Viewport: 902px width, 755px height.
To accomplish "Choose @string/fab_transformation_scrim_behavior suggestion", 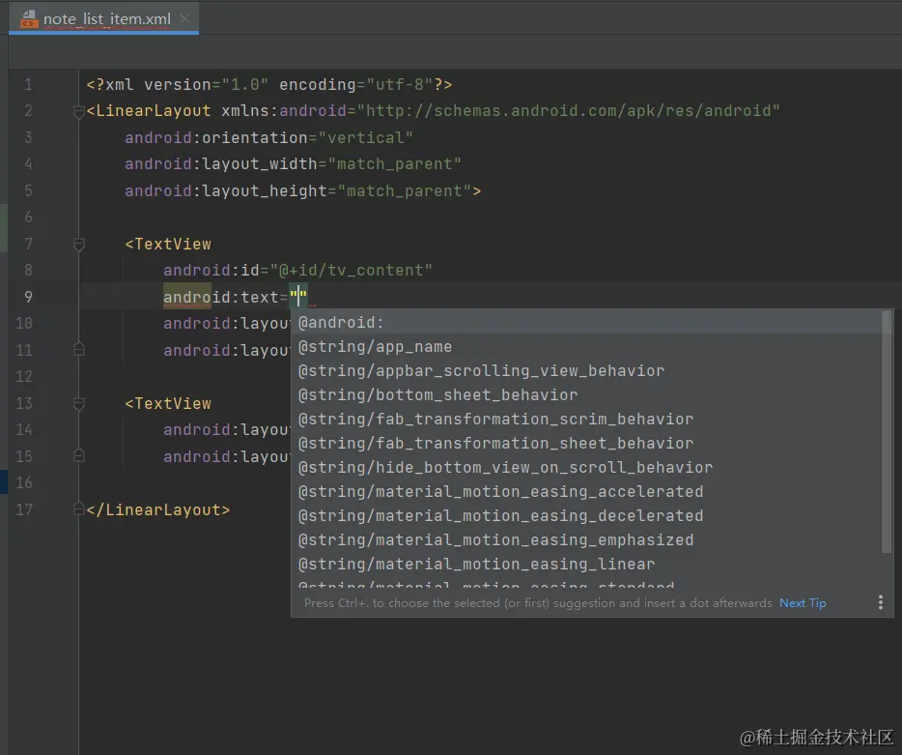I will coord(587,420).
